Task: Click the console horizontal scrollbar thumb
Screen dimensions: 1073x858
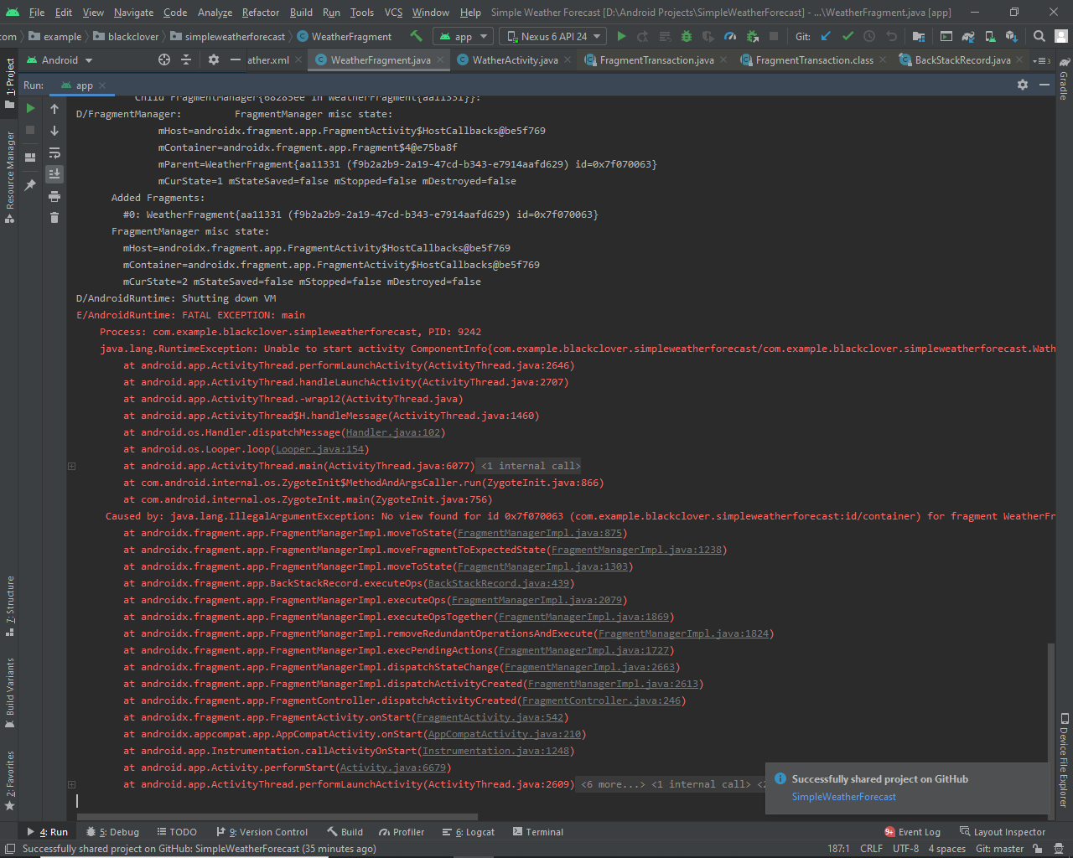Action: point(277,816)
